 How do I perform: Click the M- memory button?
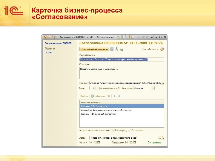148,37
